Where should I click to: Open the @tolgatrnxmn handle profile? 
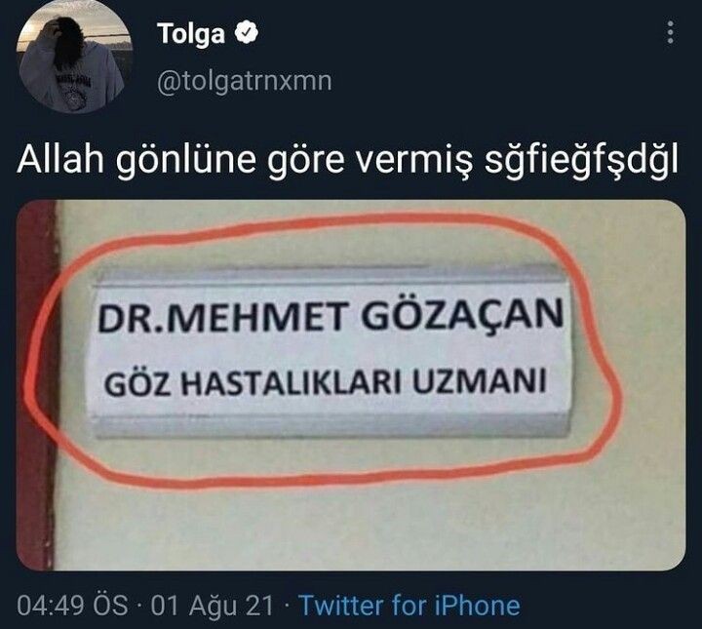click(x=245, y=82)
